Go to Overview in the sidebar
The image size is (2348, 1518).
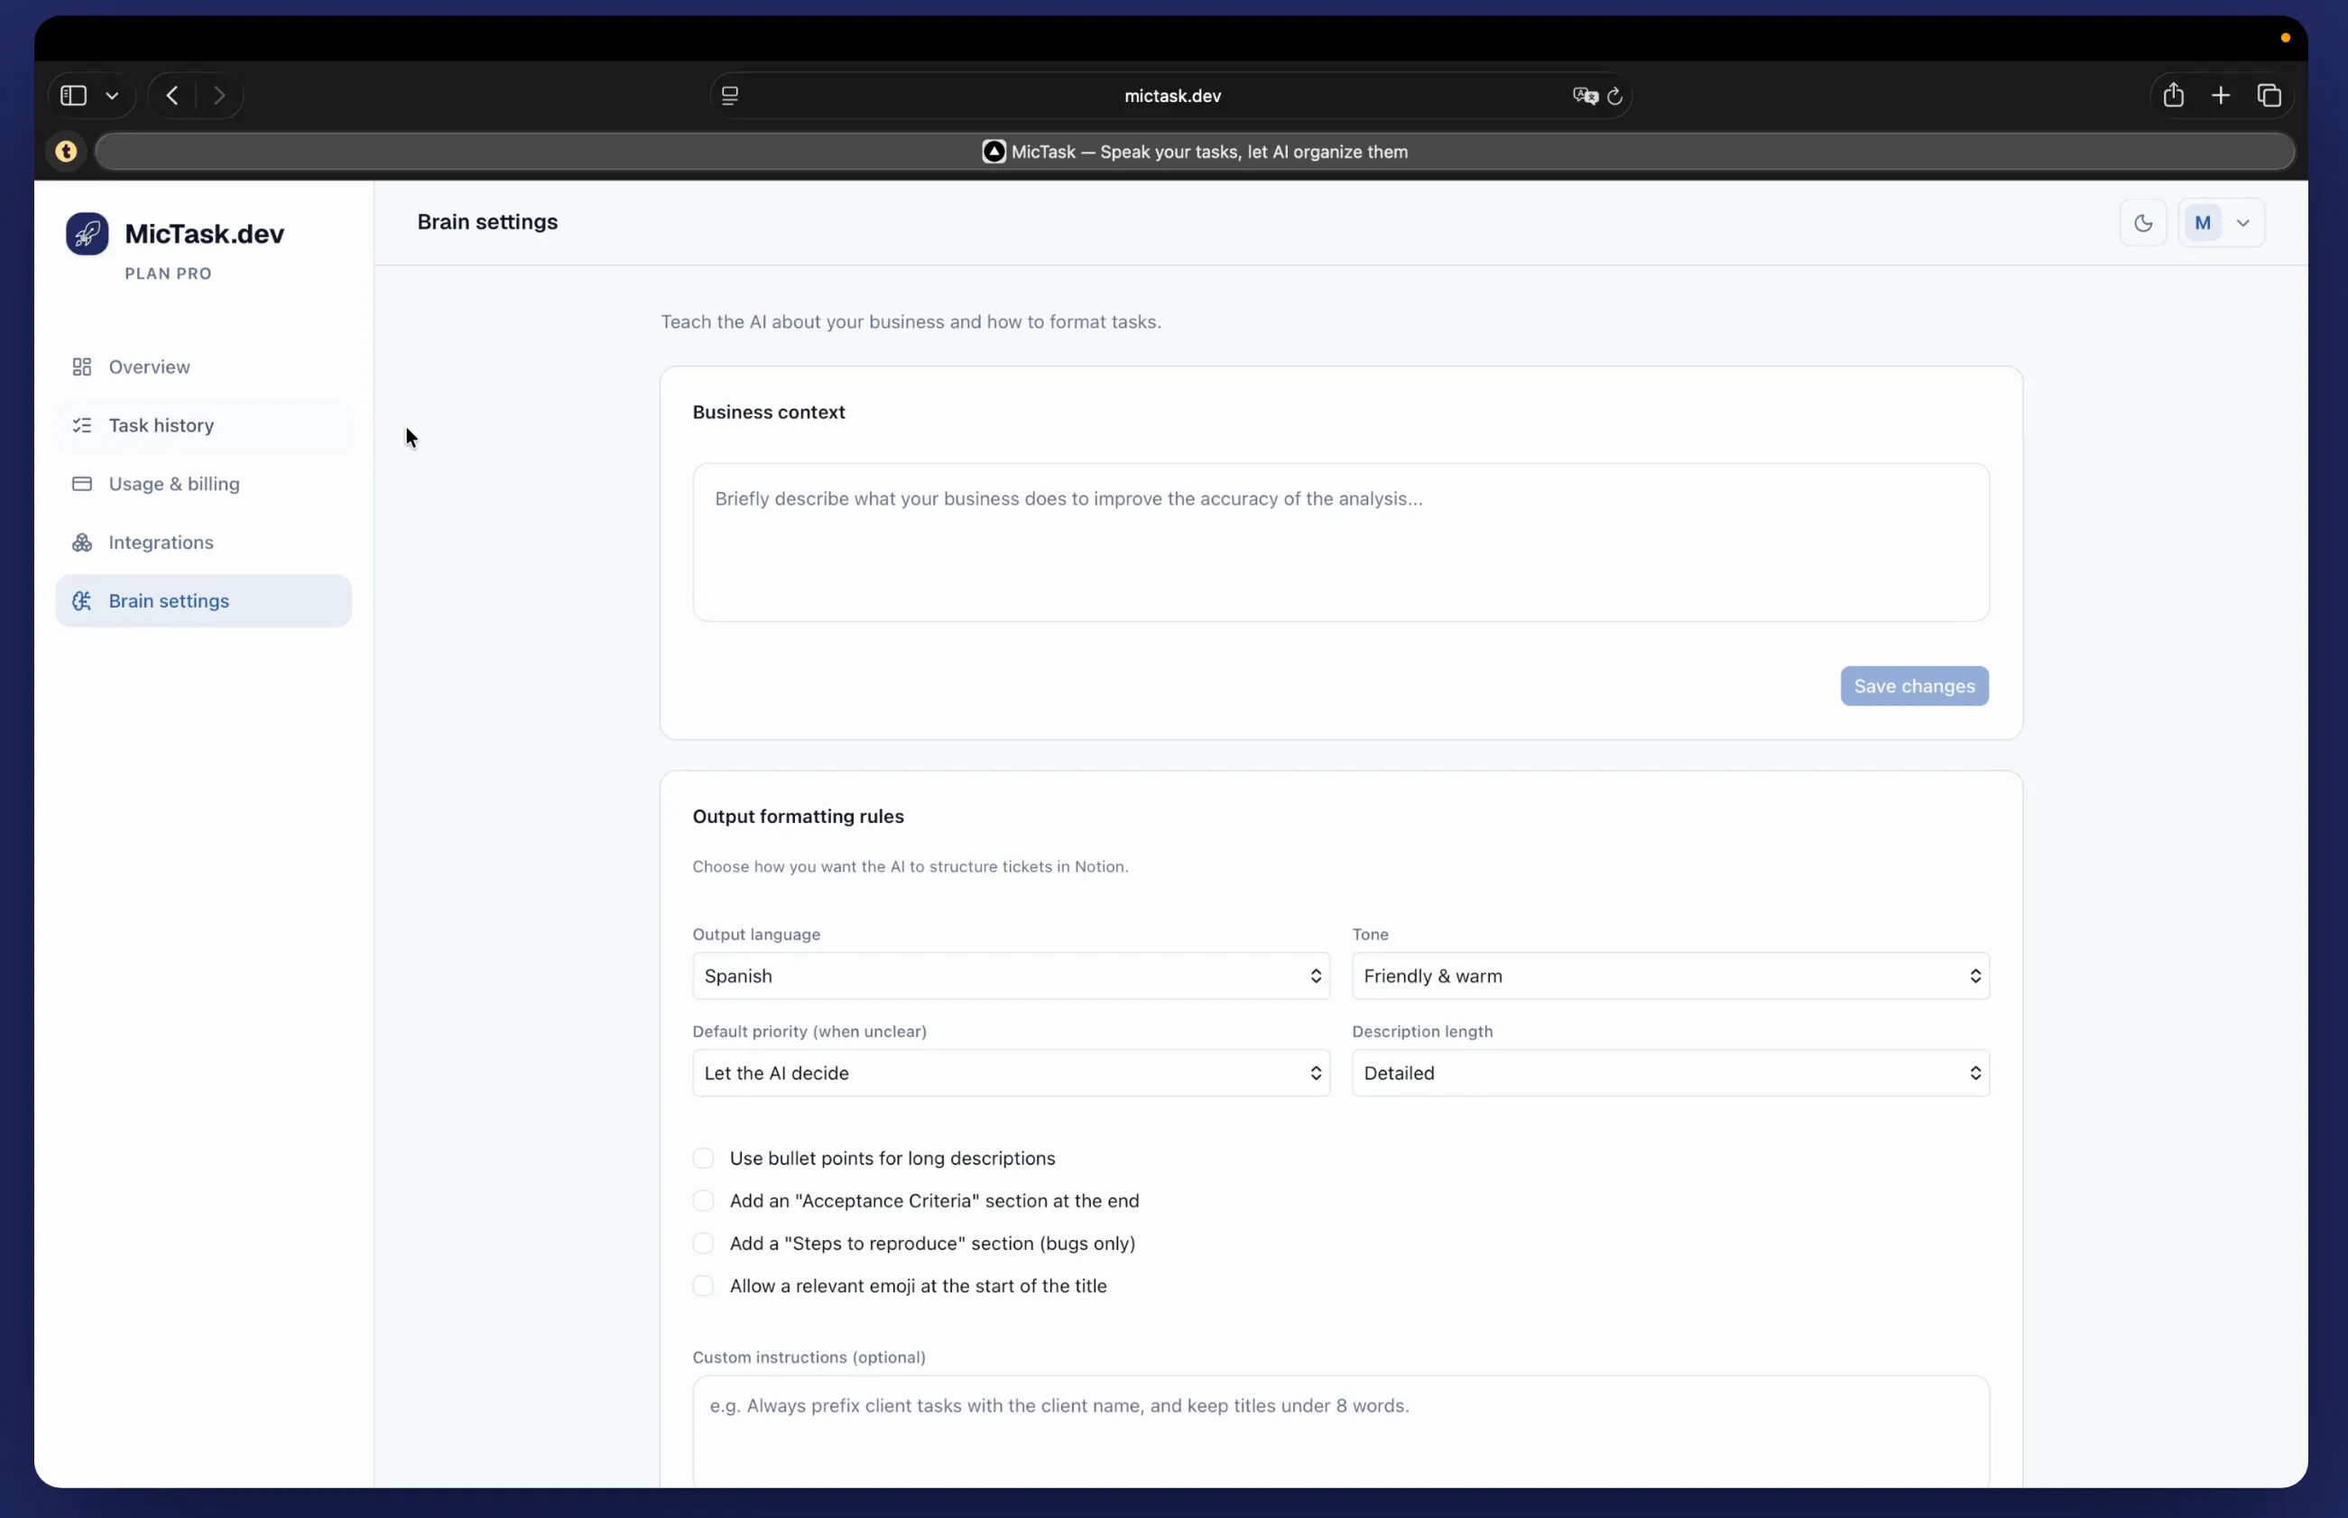(203, 366)
